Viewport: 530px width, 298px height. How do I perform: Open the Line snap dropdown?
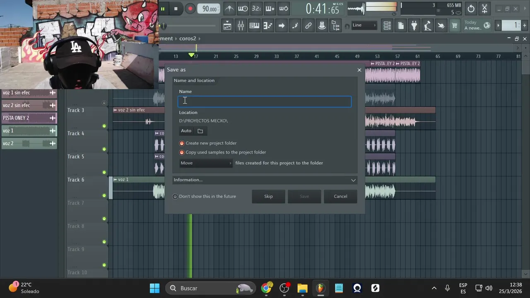click(364, 25)
